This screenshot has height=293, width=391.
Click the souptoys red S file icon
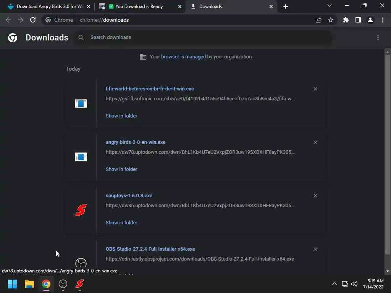pos(81,210)
